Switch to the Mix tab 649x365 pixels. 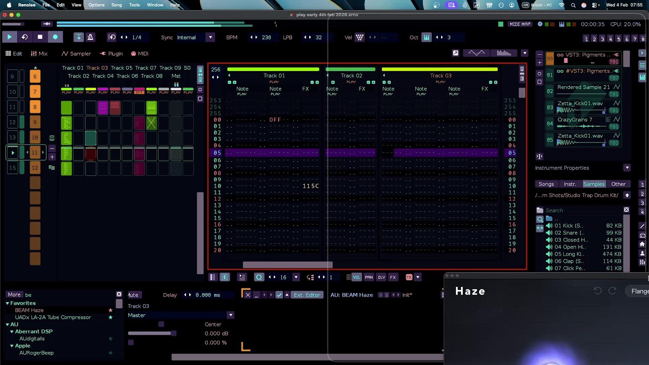pos(39,54)
